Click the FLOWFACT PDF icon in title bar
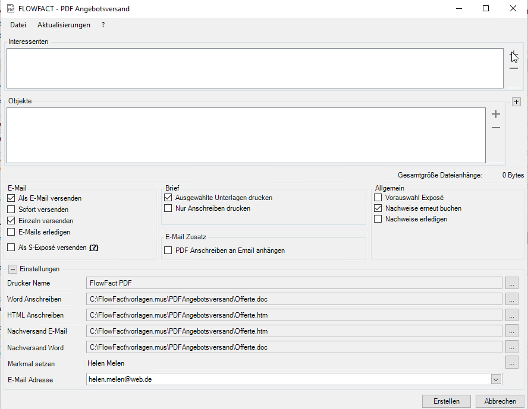 [11, 9]
